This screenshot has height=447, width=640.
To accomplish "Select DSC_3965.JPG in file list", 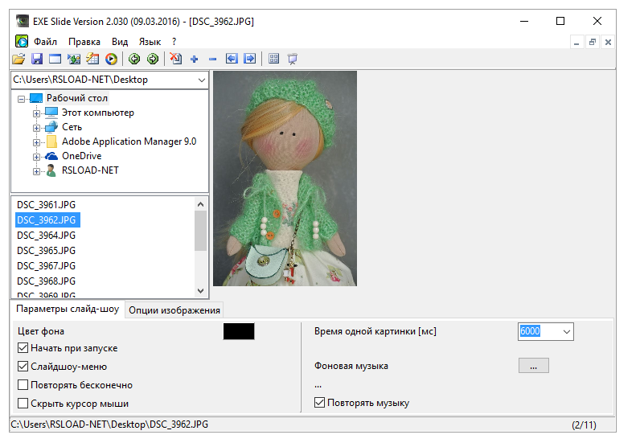I will coord(46,251).
